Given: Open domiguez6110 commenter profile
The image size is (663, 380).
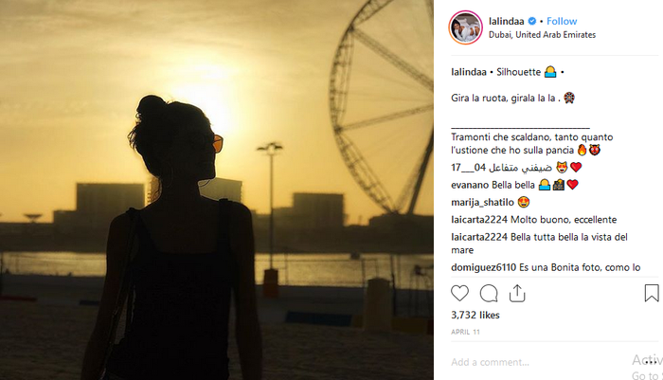Looking at the screenshot, I should pyautogui.click(x=484, y=267).
